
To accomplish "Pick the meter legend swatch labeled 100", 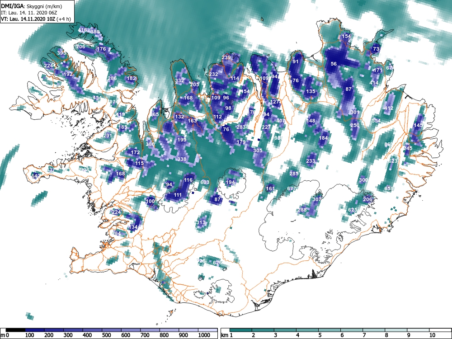I will click(35, 330).
